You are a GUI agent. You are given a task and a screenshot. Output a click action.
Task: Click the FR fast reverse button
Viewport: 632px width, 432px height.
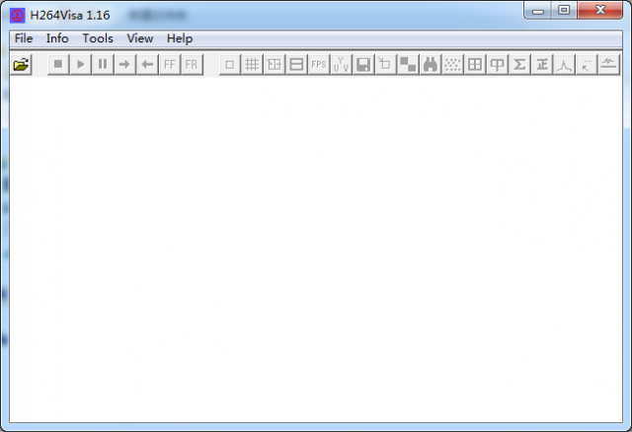192,64
